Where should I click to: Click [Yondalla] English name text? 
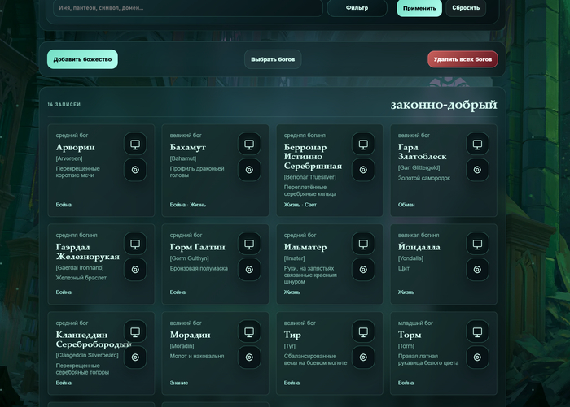click(410, 258)
